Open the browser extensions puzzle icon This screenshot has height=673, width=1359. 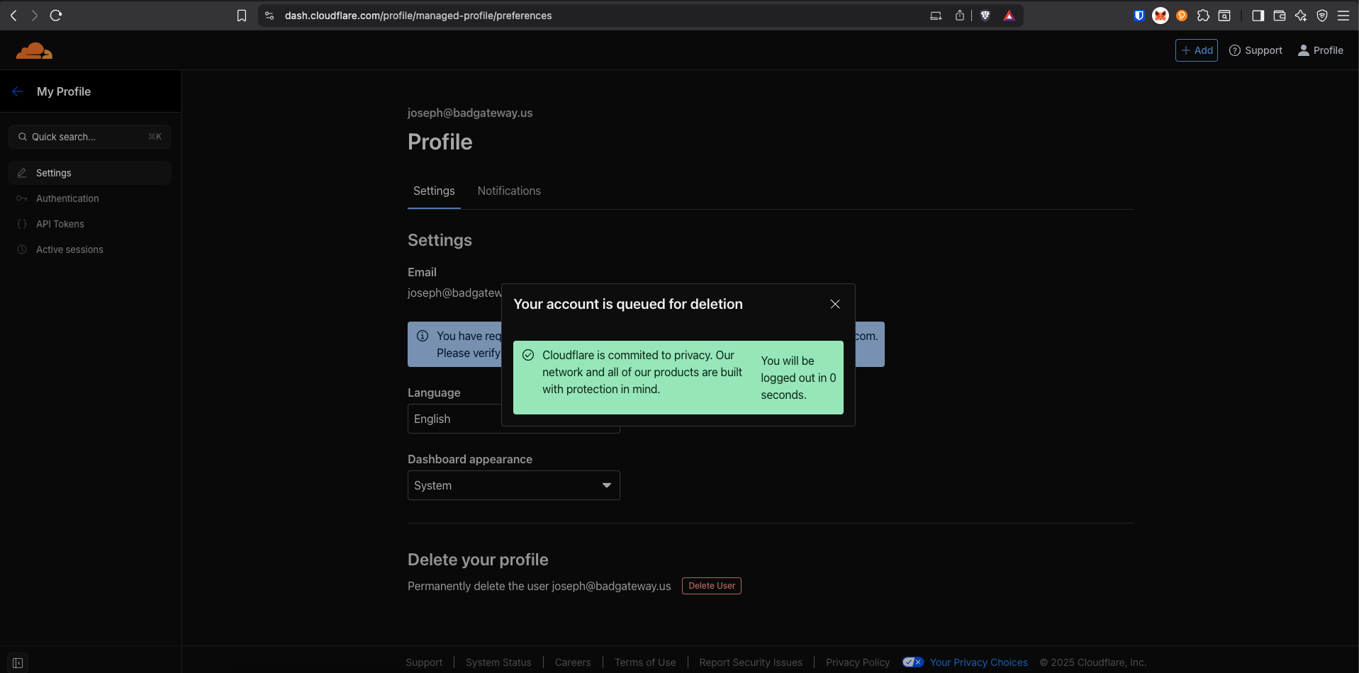1203,15
